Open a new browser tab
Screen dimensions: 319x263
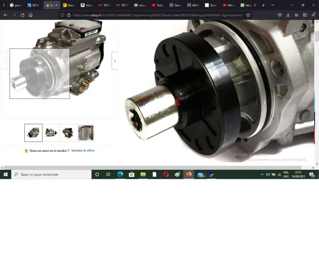click(x=263, y=5)
